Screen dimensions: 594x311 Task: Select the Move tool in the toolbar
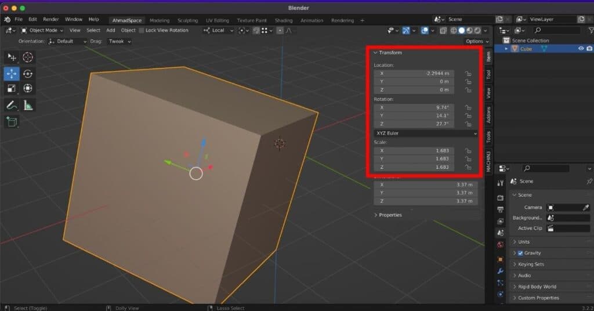(12, 74)
